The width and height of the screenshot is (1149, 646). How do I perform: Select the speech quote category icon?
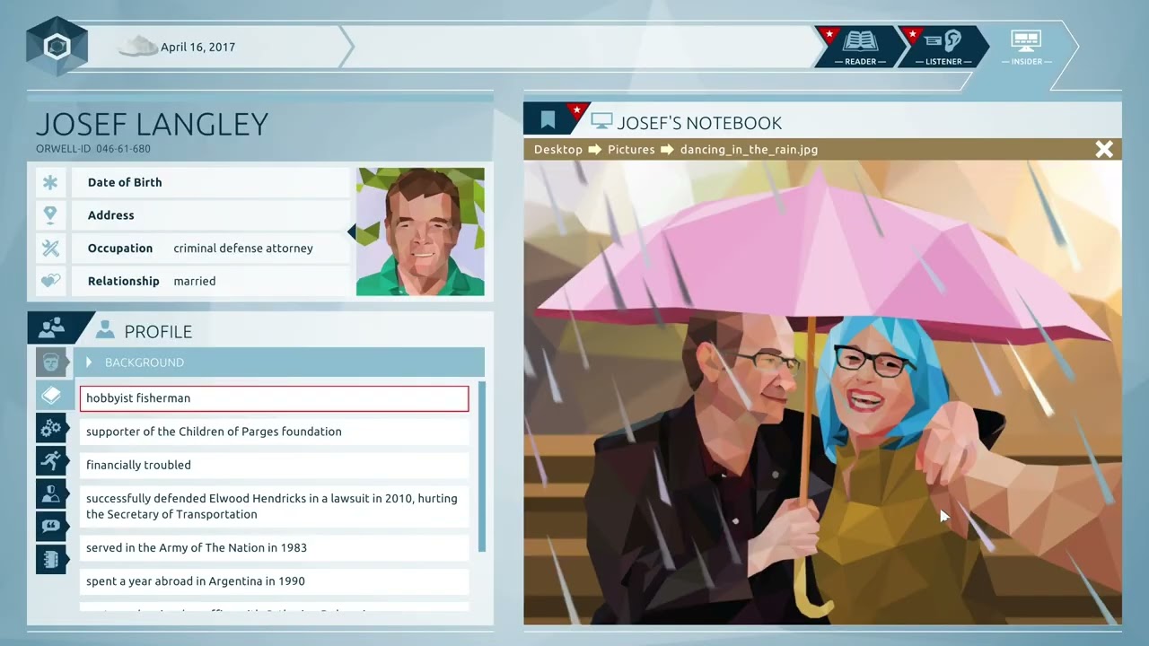tap(51, 527)
